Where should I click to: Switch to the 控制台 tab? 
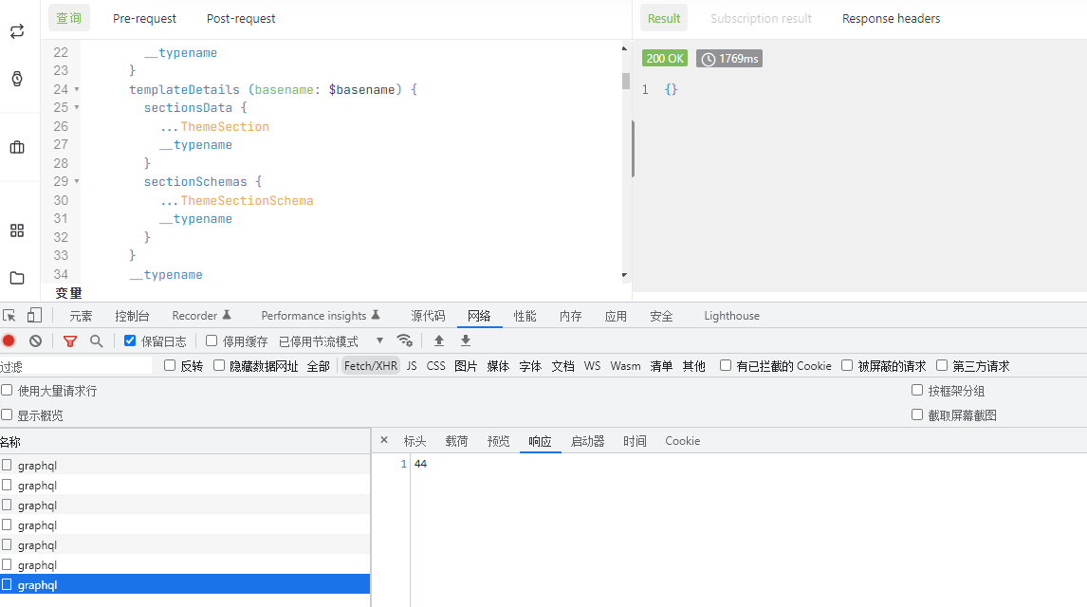coord(132,316)
